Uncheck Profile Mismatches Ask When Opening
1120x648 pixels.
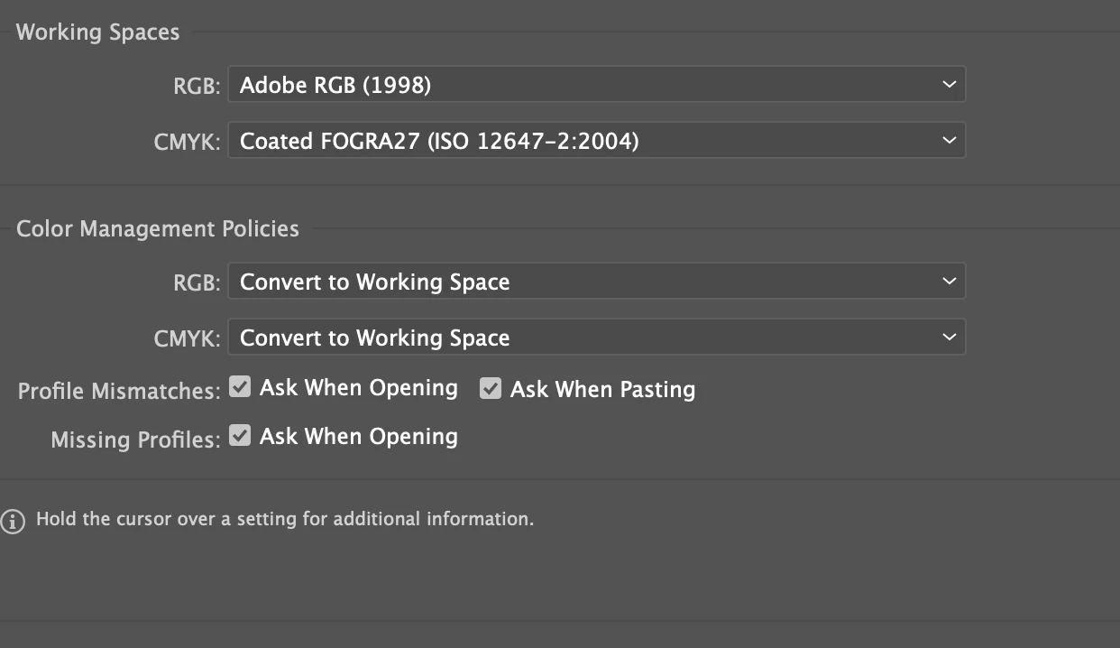[x=240, y=387]
